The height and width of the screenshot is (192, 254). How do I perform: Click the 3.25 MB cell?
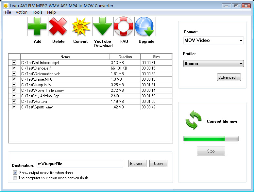125,85
